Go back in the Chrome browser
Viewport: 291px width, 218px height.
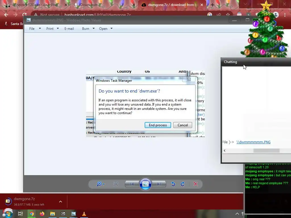(x=6, y=15)
